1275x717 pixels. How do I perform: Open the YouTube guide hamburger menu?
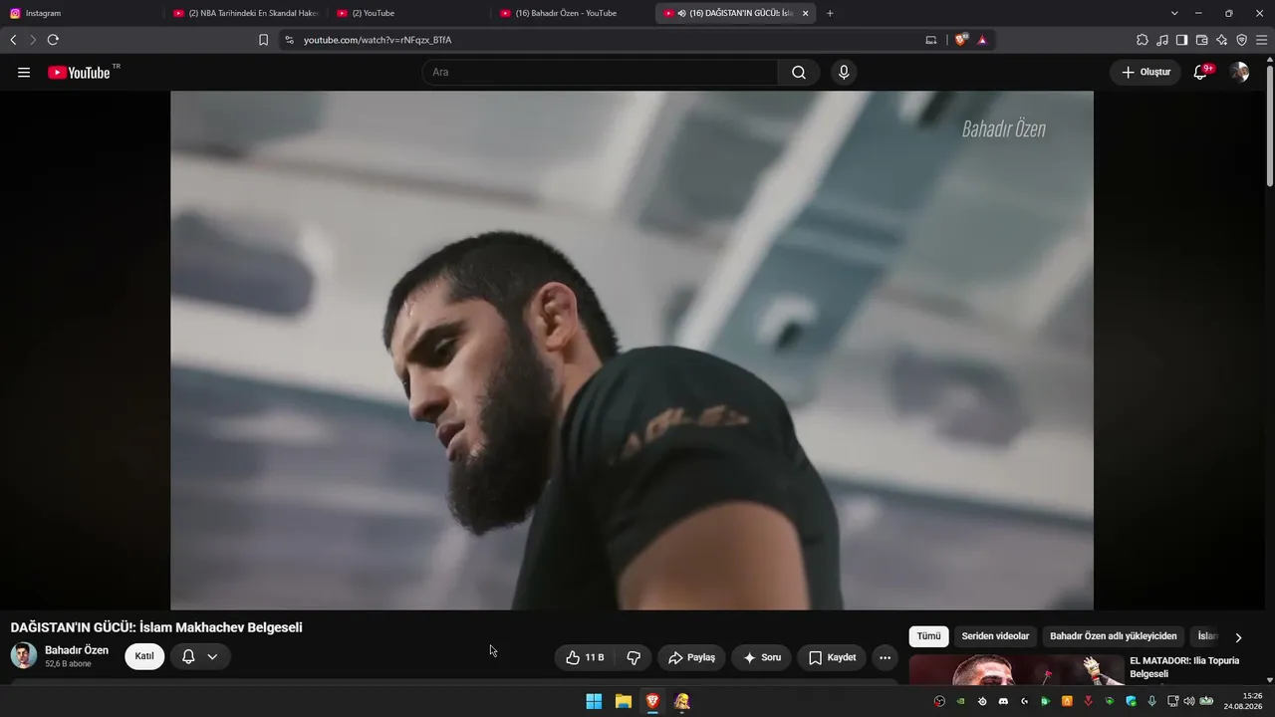click(x=24, y=73)
